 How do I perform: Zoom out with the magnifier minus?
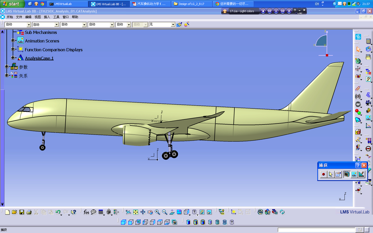(x=164, y=212)
